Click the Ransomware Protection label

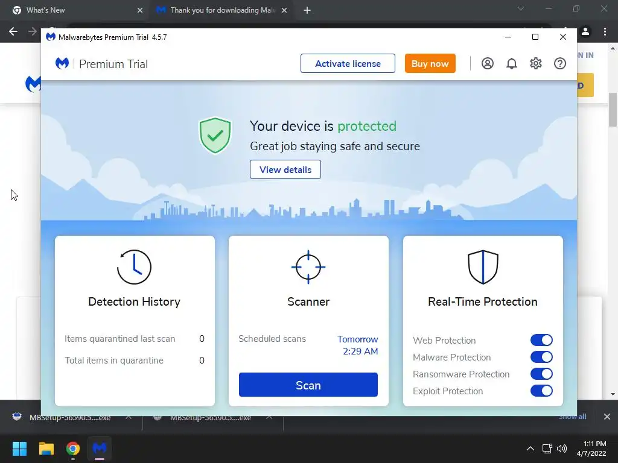(x=461, y=374)
